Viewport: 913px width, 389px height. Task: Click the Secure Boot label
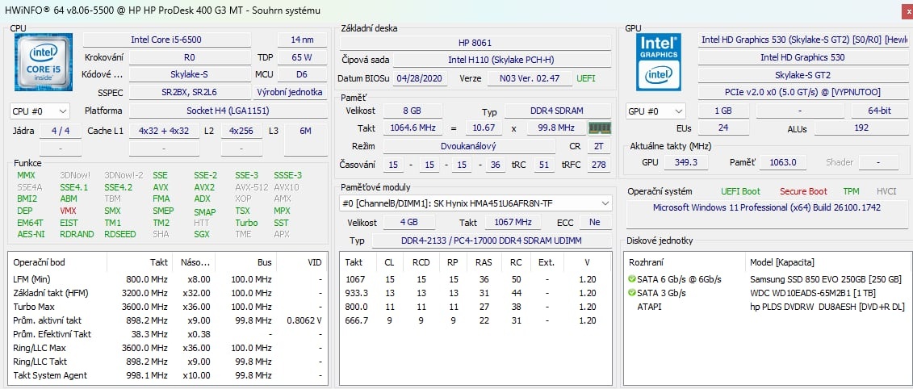tap(802, 191)
